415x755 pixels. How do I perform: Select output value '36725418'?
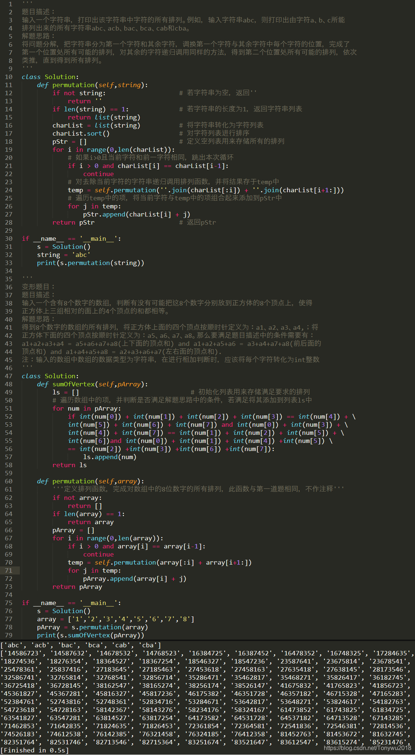21,686
